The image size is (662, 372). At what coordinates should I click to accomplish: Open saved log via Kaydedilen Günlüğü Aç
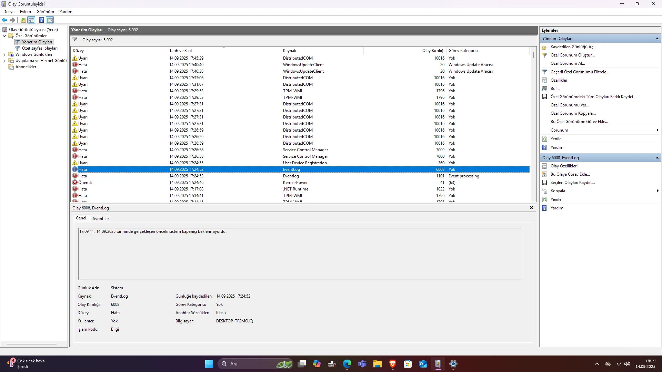click(x=573, y=47)
